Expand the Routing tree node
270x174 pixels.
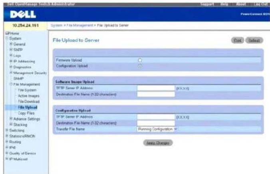[x=7, y=142]
